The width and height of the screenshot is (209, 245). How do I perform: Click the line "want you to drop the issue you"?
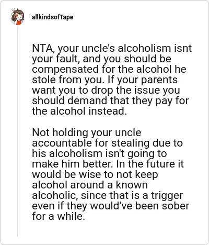106,90
